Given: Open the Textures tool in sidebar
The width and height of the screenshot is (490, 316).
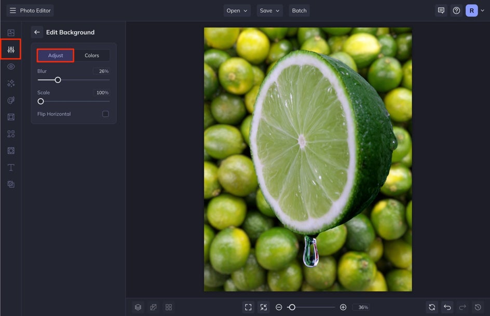Looking at the screenshot, I should [x=11, y=184].
